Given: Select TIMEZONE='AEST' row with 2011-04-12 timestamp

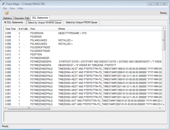Looking at the screenshot, I should click(83, 87).
